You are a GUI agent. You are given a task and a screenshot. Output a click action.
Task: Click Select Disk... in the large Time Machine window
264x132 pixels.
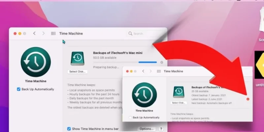pyautogui.click(x=78, y=72)
